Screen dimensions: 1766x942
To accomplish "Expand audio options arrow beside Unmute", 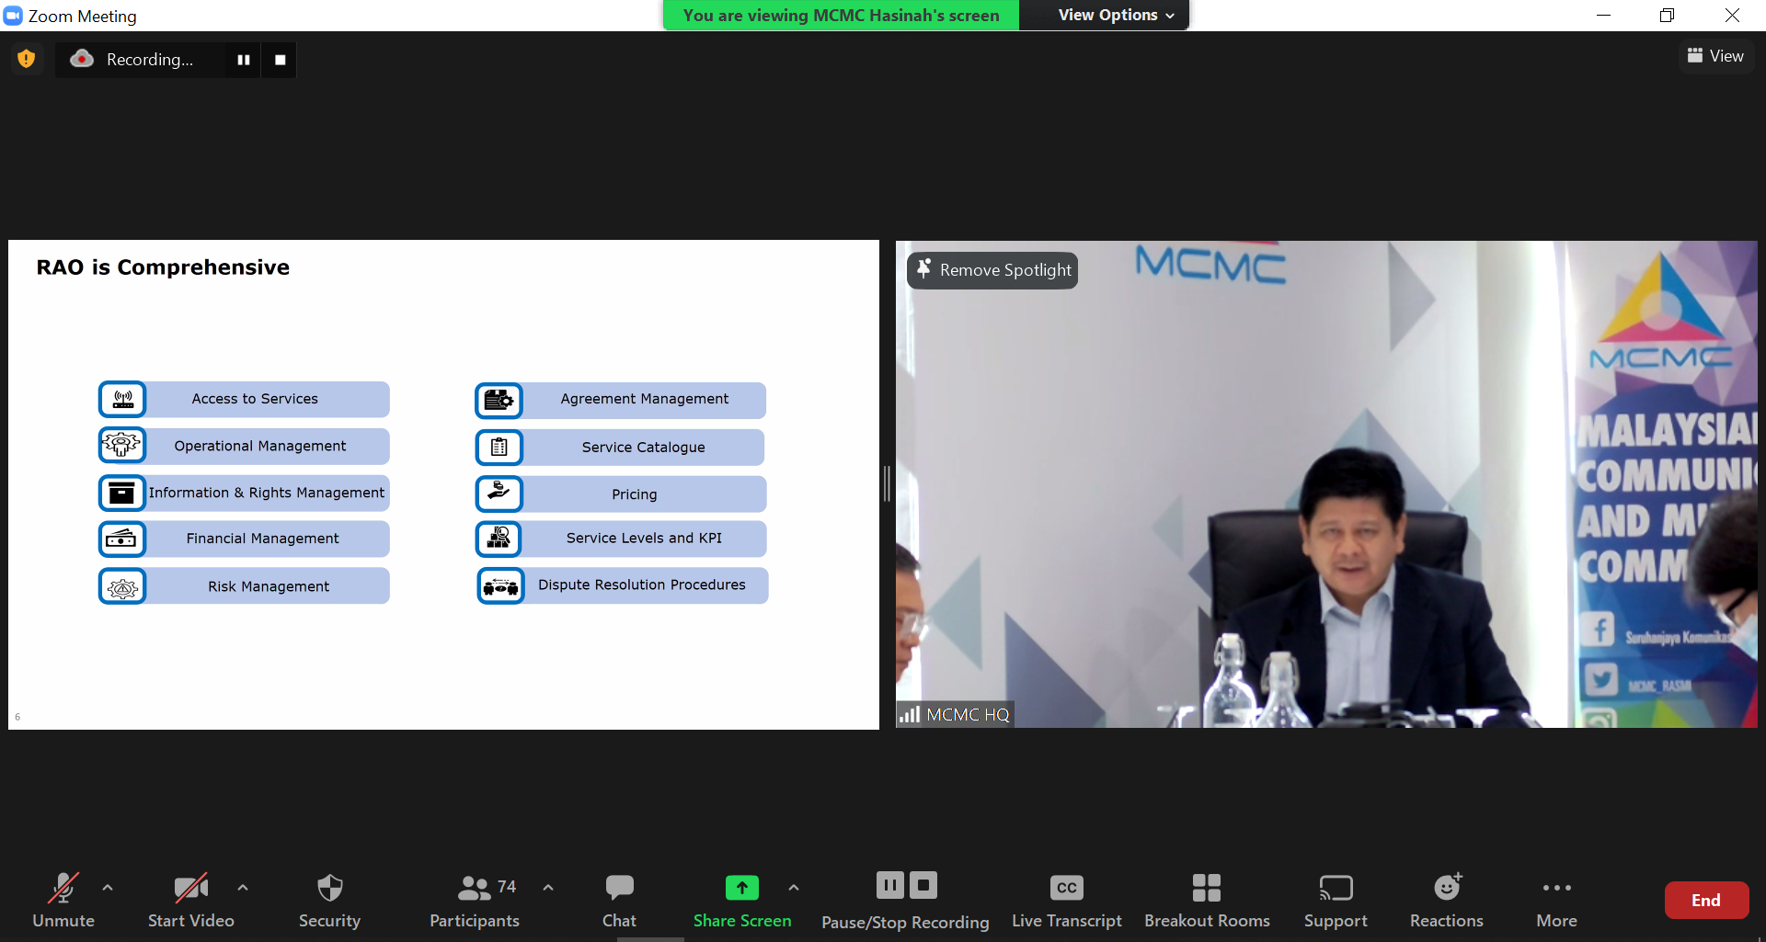I will coord(108,888).
